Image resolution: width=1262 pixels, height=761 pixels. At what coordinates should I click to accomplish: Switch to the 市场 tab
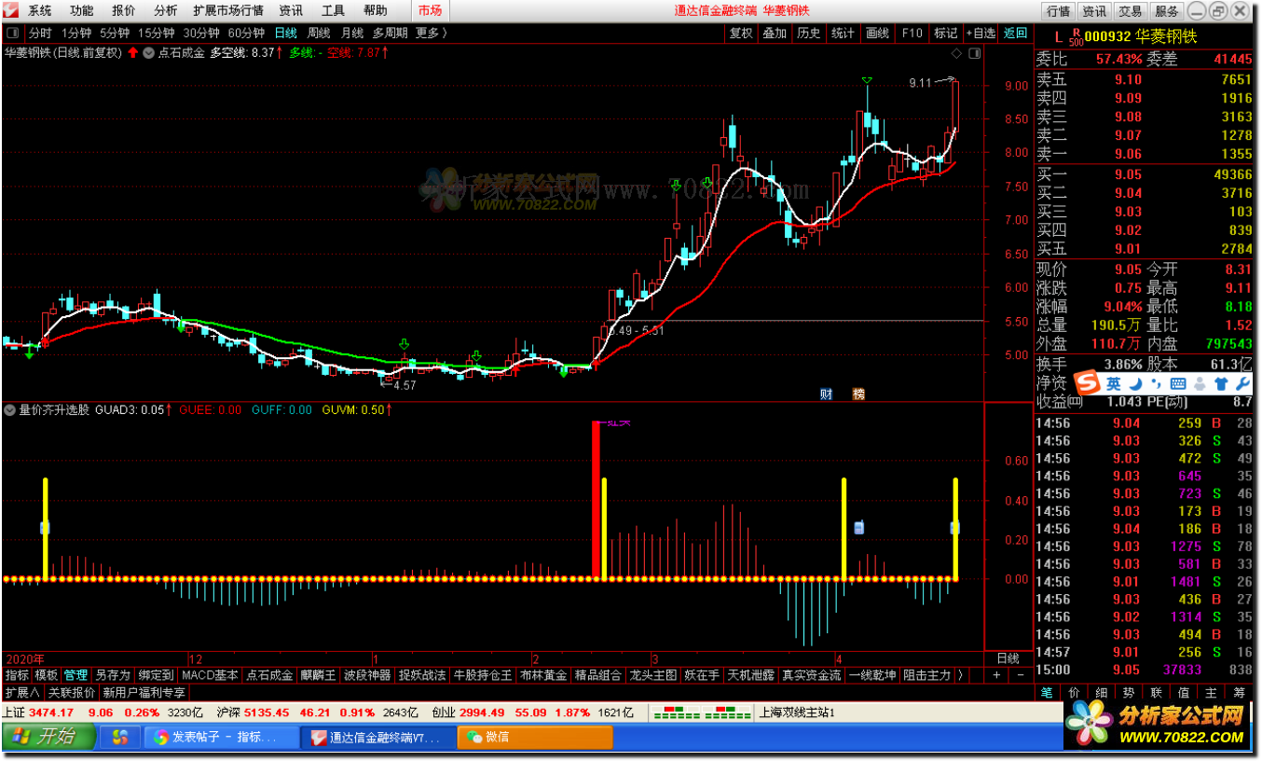(x=430, y=11)
